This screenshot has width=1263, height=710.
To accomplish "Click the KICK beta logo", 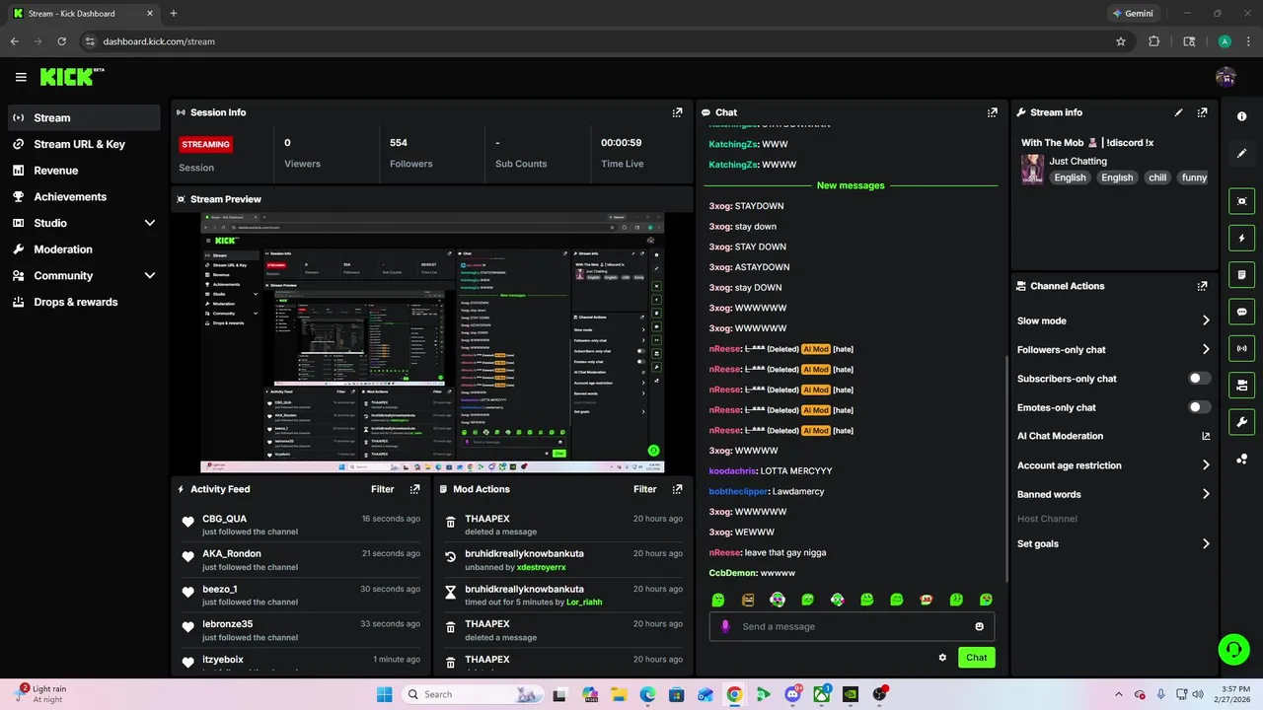I will pyautogui.click(x=72, y=77).
